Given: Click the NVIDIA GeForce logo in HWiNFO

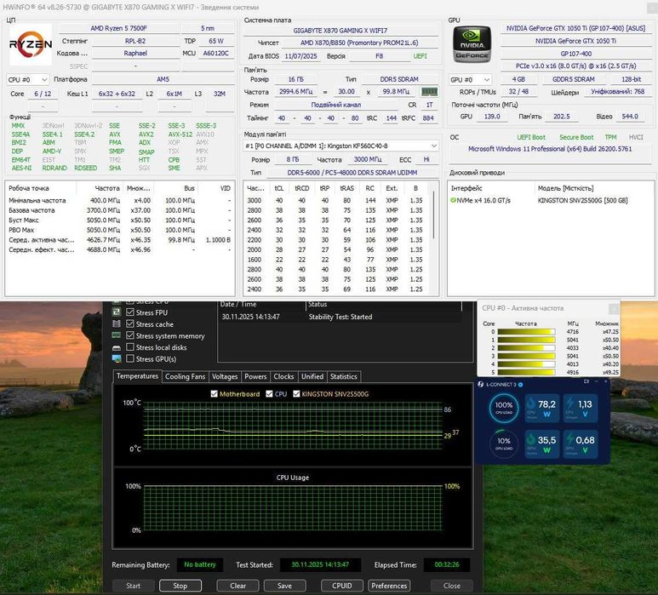Looking at the screenshot, I should (472, 44).
